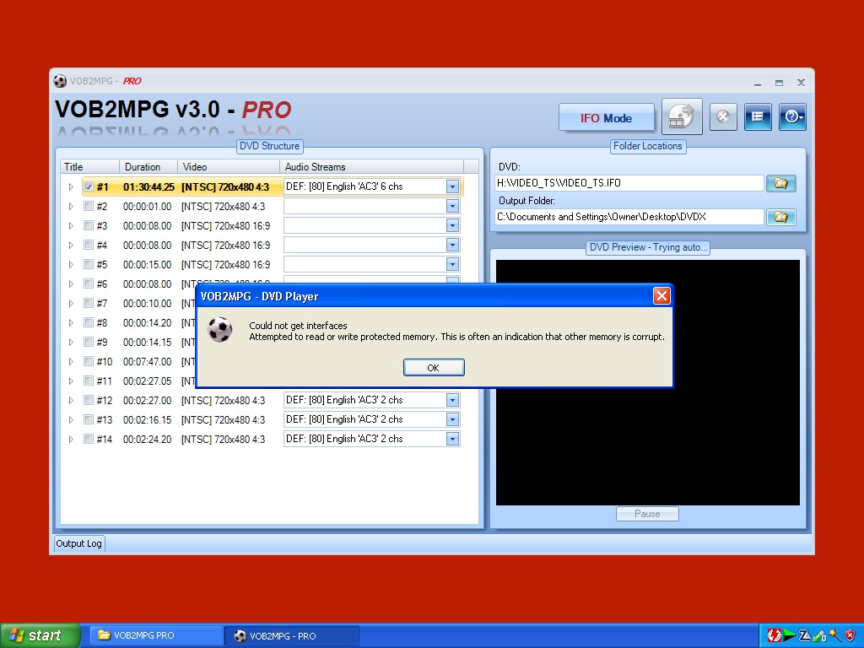Open title #14 audio stream dropdown
Image resolution: width=864 pixels, height=648 pixels.
[452, 439]
